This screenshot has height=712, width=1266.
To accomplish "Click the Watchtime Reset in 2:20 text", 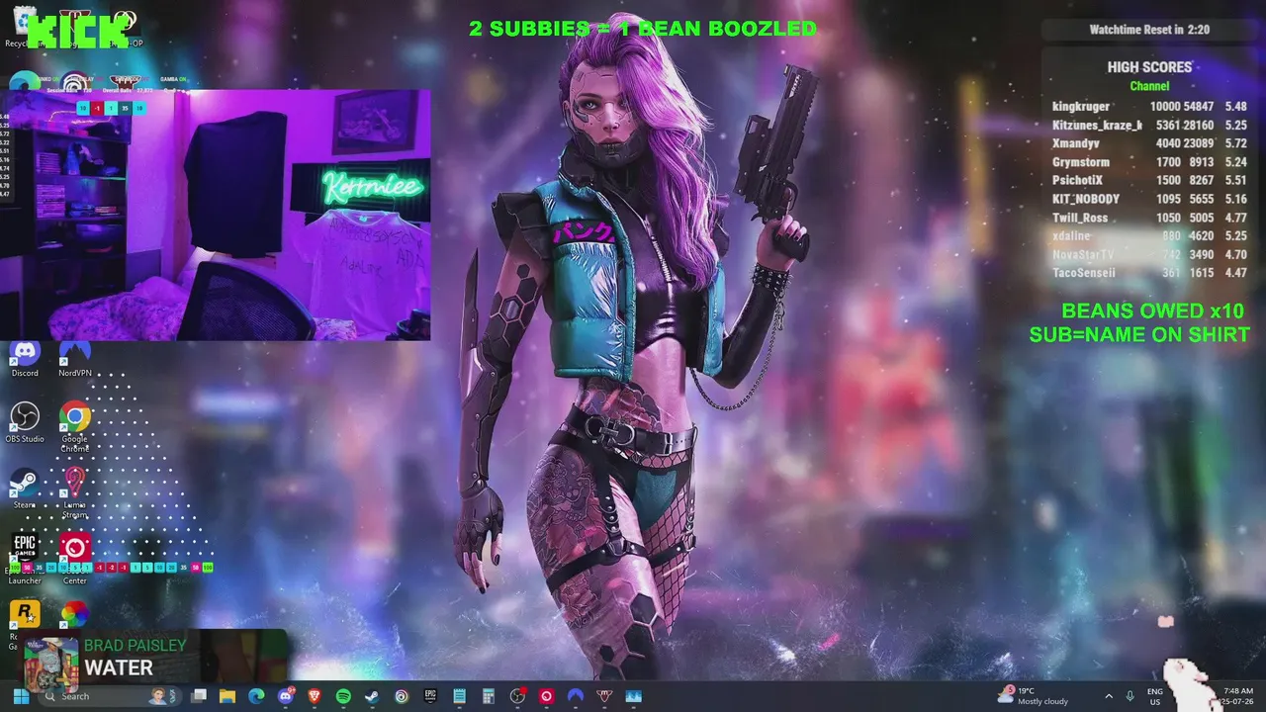I will point(1149,30).
